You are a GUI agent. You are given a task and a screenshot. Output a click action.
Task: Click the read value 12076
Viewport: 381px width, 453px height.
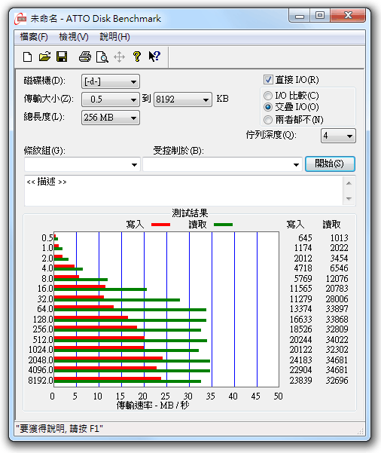337,278
